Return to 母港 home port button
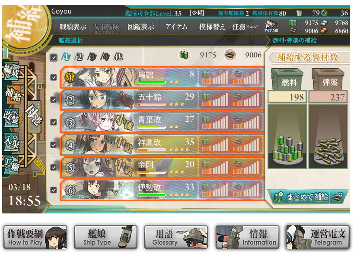Viewport: 355px width, 253px height. tap(34, 117)
